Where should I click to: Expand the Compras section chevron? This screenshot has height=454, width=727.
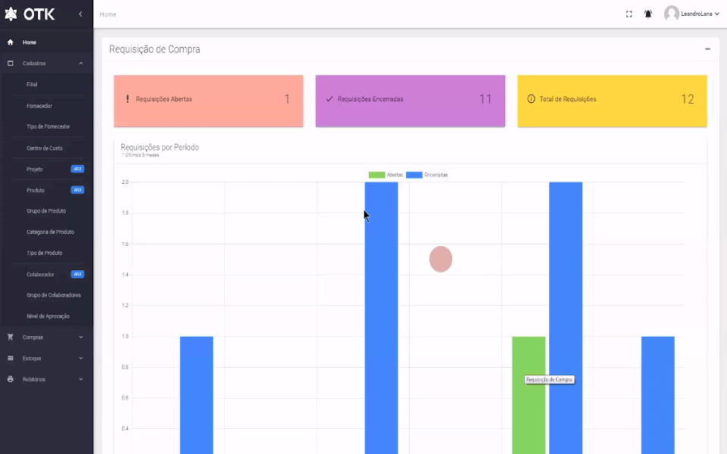point(81,337)
